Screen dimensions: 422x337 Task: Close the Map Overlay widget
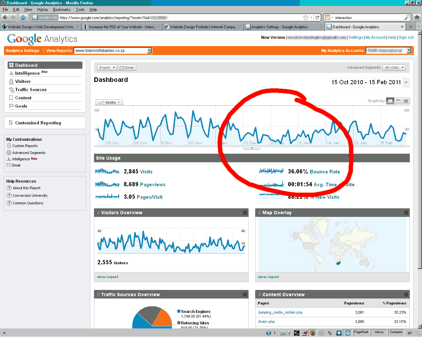coord(406,213)
